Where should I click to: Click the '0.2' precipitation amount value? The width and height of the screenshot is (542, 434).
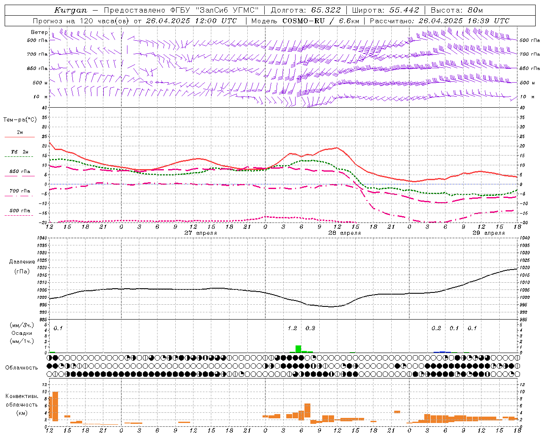pos(436,328)
